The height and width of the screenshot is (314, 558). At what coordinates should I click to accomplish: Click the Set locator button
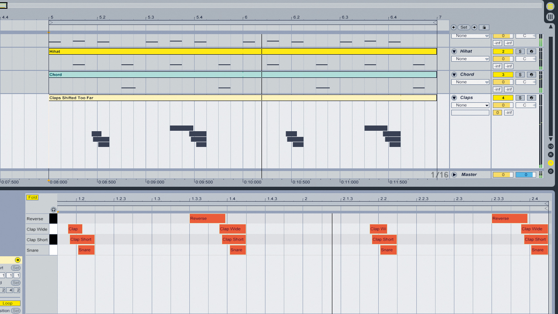[x=464, y=27]
